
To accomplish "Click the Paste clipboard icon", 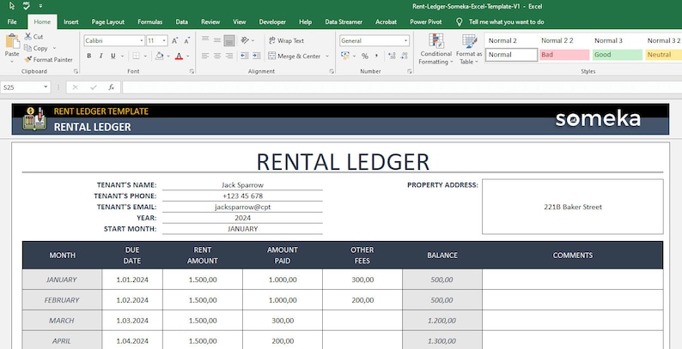I will coord(12,42).
